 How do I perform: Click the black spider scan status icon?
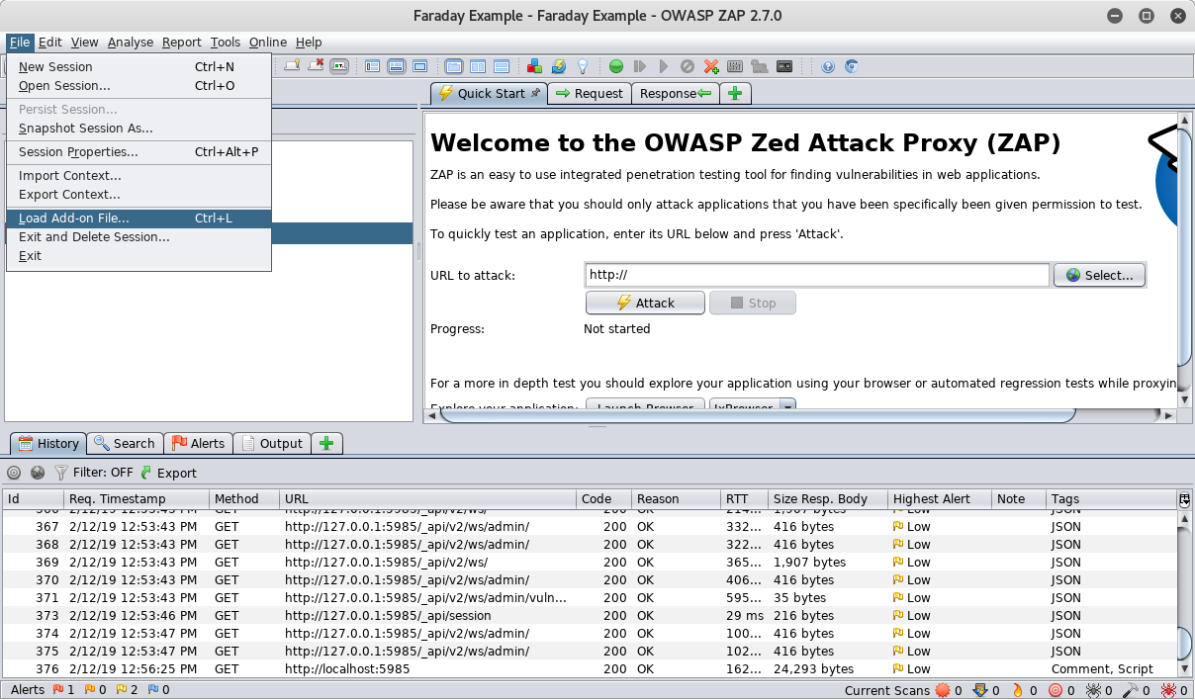tap(1093, 690)
